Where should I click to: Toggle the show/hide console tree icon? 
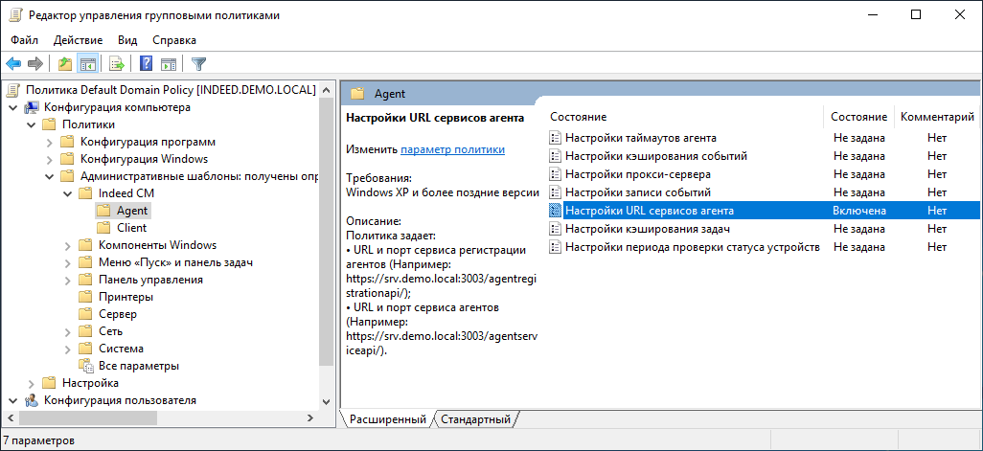coord(87,64)
